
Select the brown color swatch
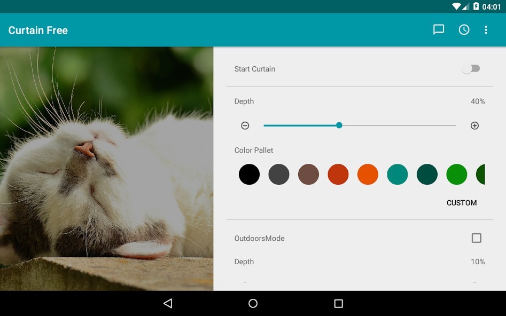pos(308,174)
